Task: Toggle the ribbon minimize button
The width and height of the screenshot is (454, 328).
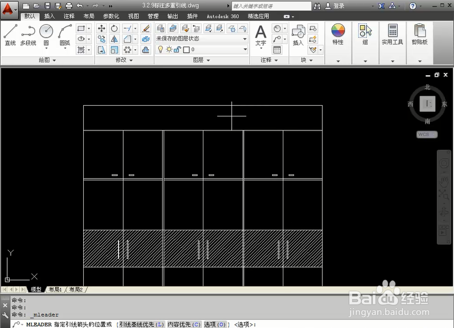Action: coord(287,17)
